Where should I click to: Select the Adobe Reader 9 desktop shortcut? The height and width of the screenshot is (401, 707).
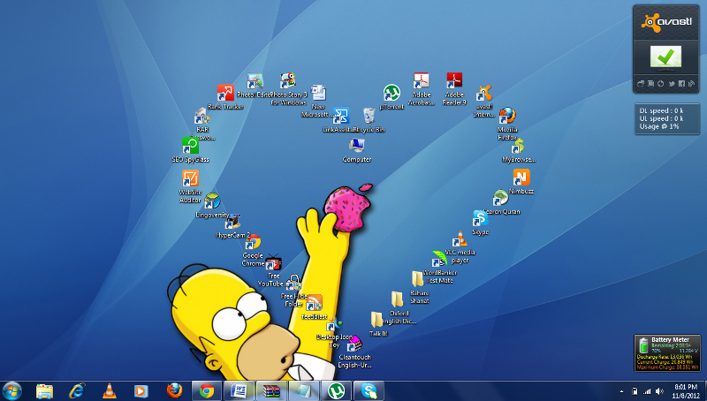coord(454,88)
